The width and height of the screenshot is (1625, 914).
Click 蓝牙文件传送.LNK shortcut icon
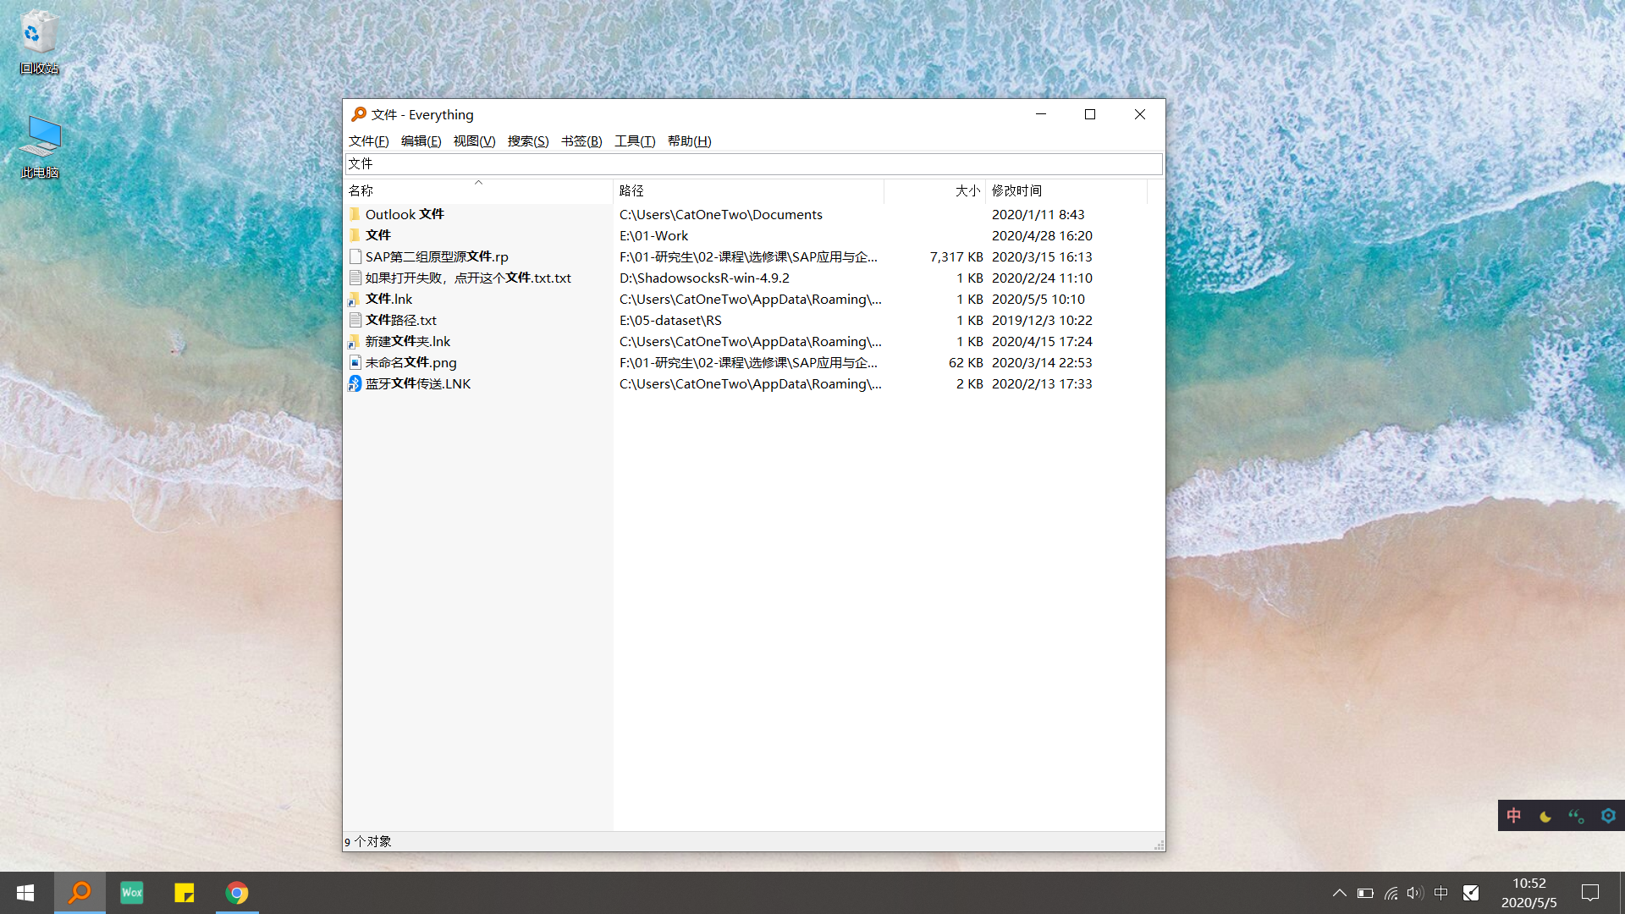coord(355,384)
